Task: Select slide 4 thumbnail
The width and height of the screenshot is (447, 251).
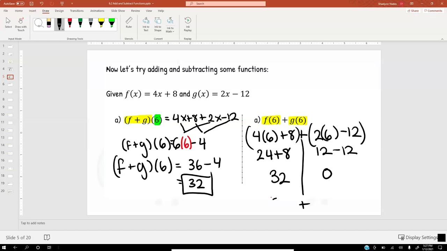Action: pos(10,69)
